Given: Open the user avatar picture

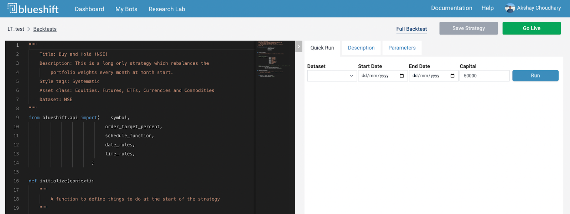Looking at the screenshot, I should pyautogui.click(x=510, y=8).
